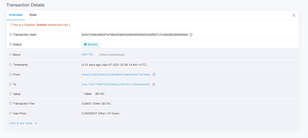308x138 pixels.
Task: Click the Success status badge
Action: point(91,44)
